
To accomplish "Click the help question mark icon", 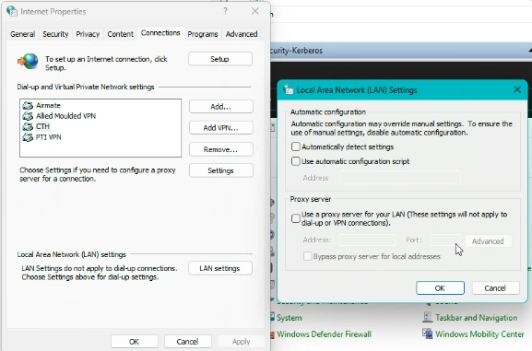I will coord(225,11).
